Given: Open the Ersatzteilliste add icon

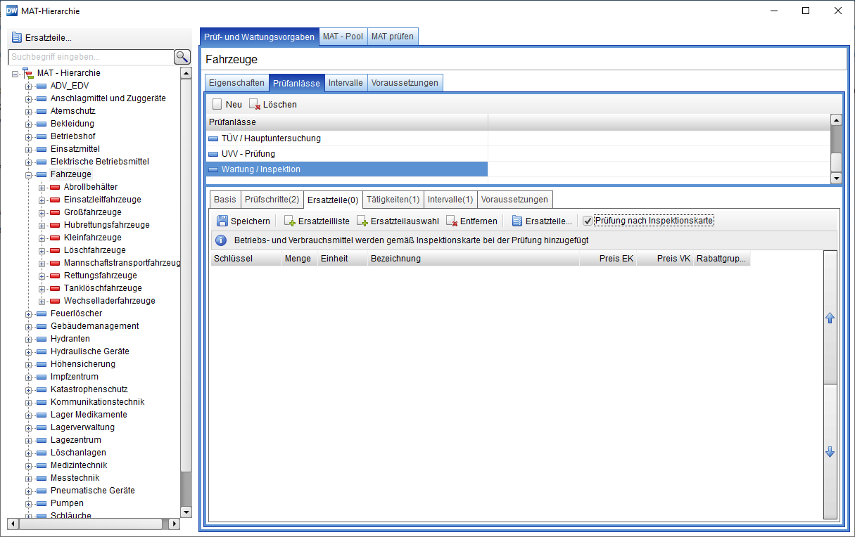Looking at the screenshot, I should [289, 221].
